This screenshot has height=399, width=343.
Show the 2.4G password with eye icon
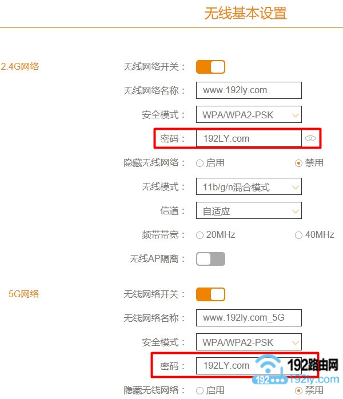point(310,138)
